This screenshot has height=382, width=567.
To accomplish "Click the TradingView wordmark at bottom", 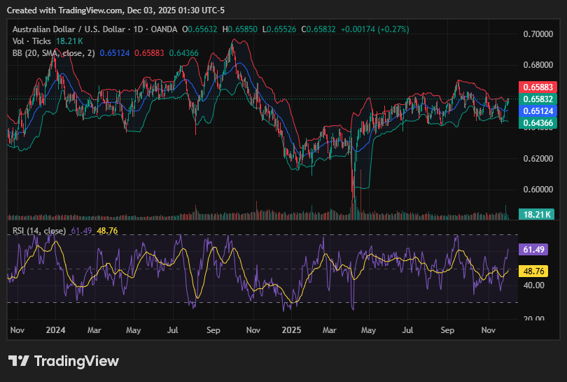I will [x=76, y=361].
